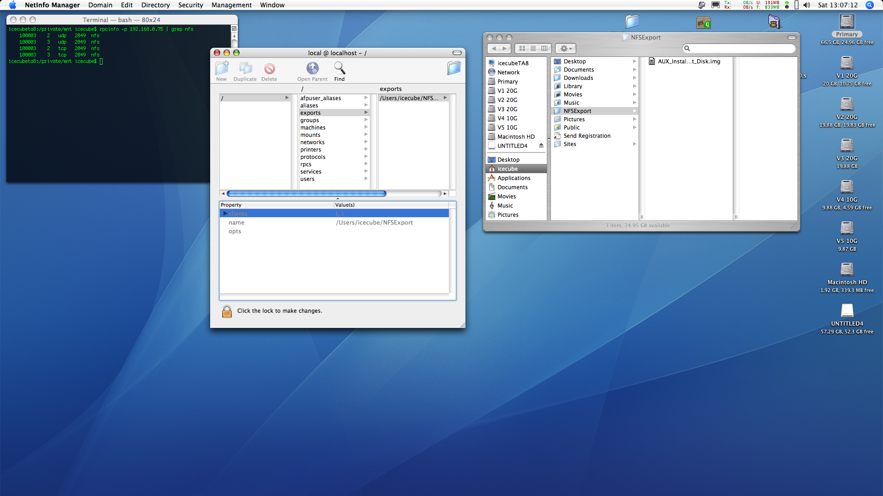Select the opts property row
Image resolution: width=883 pixels, height=496 pixels.
334,231
